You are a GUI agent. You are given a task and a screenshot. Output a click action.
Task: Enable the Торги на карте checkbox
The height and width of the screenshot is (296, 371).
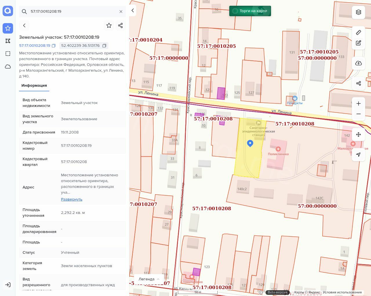tap(235, 11)
